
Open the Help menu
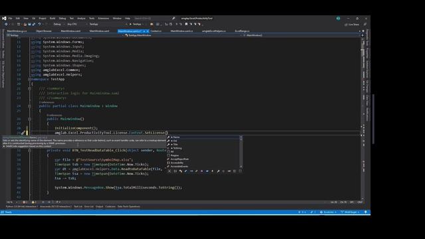pos(127,19)
